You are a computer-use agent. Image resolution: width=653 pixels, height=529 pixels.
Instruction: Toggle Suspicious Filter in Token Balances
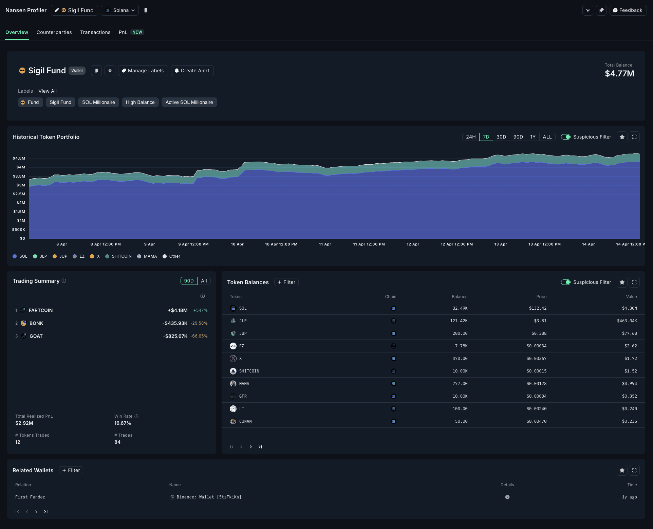(x=565, y=282)
